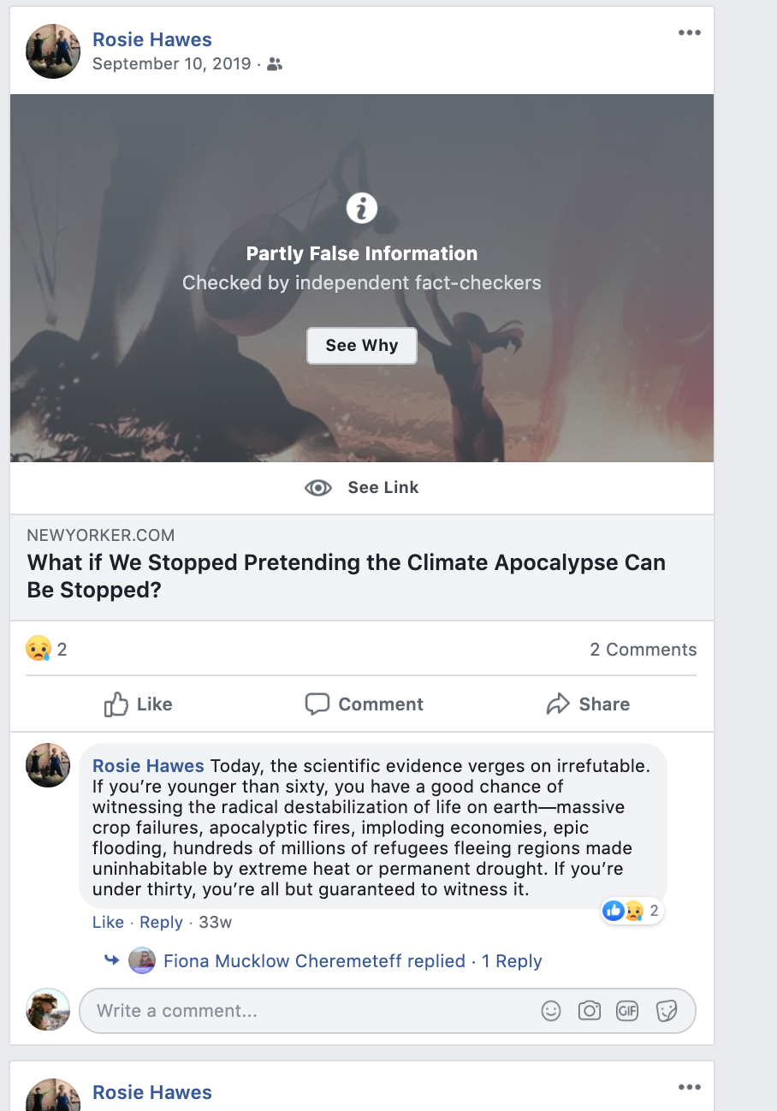The image size is (777, 1111).
Task: Like Rosie Hawes's comment via the Like link
Action: click(x=108, y=922)
